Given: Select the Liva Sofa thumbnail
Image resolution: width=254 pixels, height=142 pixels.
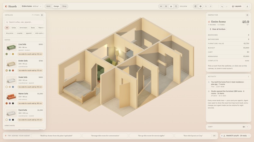Looking at the screenshot, I should (x=11, y=47).
